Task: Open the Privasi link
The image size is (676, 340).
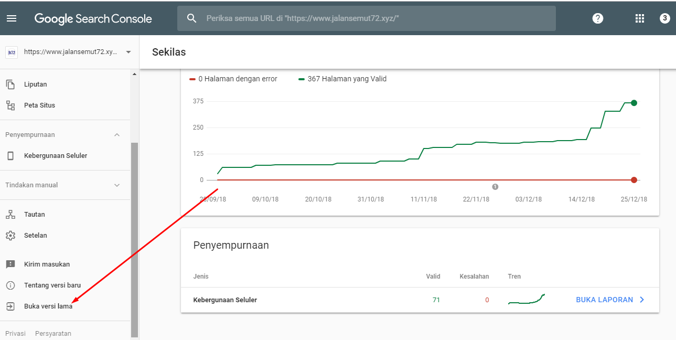Action: tap(15, 333)
